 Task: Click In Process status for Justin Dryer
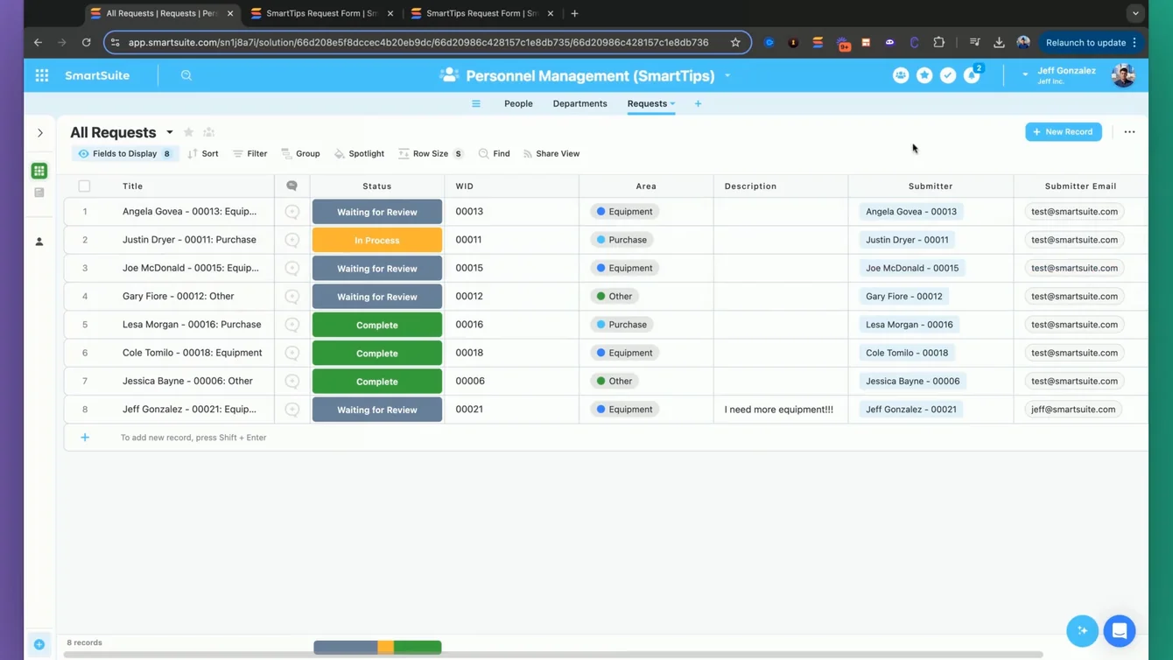(x=377, y=240)
